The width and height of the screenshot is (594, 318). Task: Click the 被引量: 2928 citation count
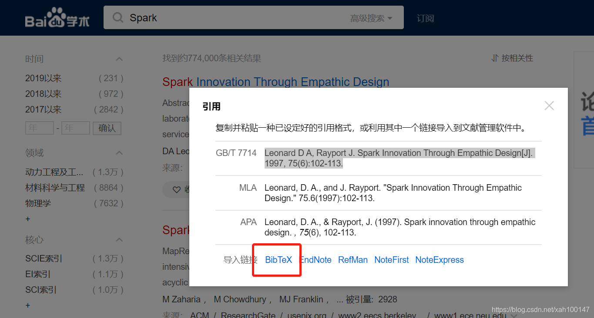371,299
